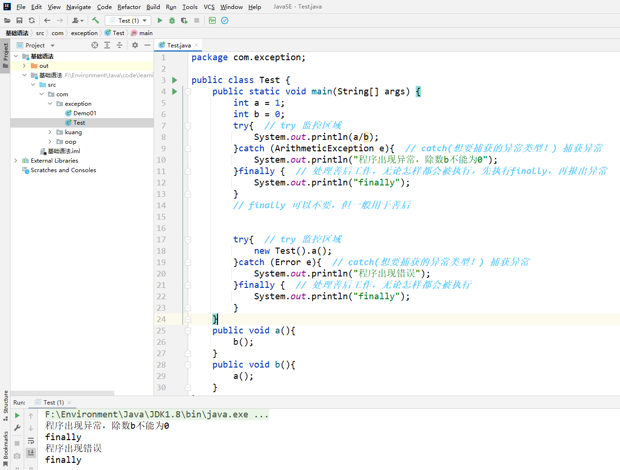The width and height of the screenshot is (620, 470).
Task: Open the Navigate menu
Action: tap(79, 7)
